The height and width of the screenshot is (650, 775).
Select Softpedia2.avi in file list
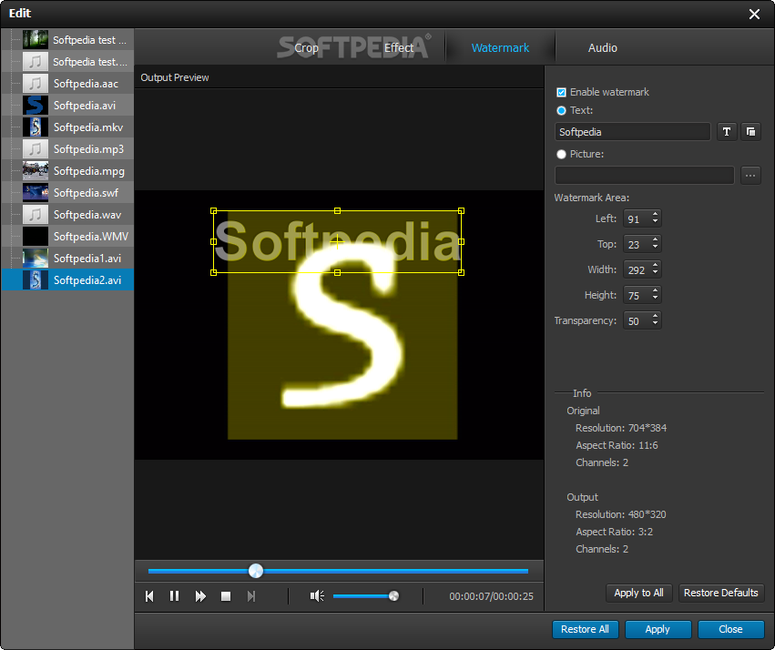[x=67, y=280]
